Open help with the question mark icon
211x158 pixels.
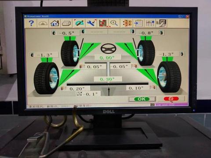point(31,23)
